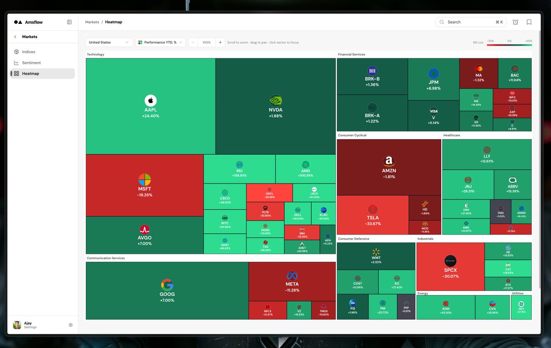Open the Sentiment page
This screenshot has height=348, width=551.
(x=42, y=63)
